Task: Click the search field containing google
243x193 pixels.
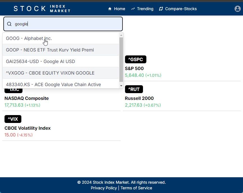Action: coord(63,24)
